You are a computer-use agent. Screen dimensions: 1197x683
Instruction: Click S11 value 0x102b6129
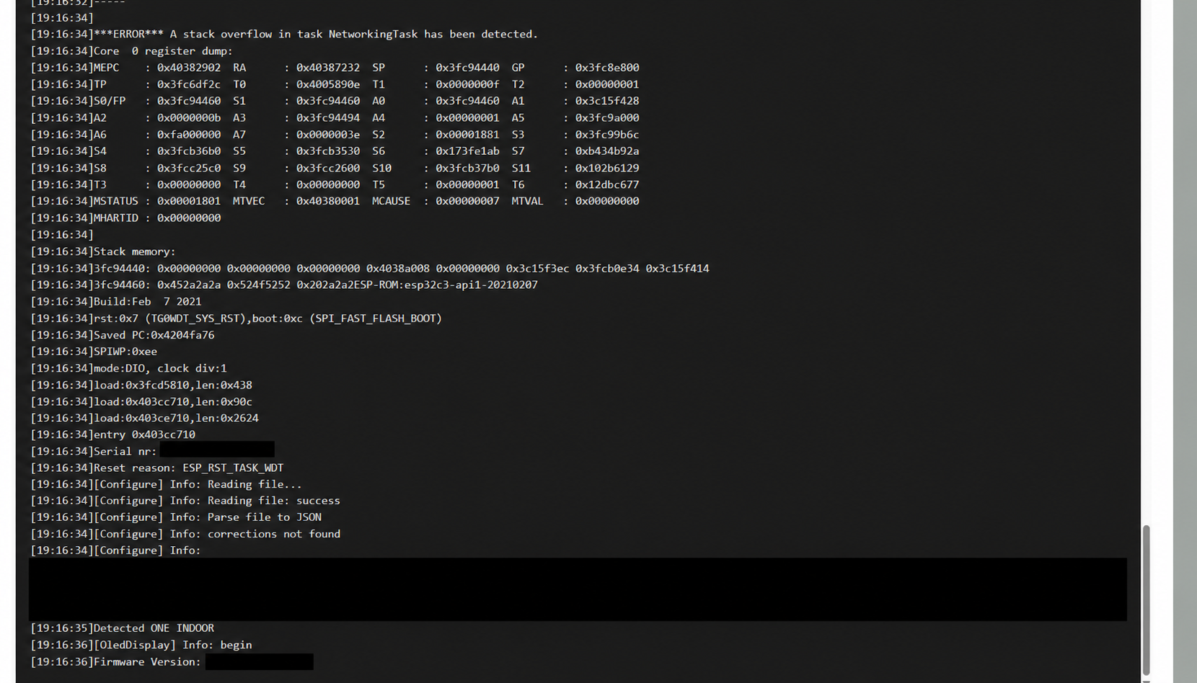pyautogui.click(x=607, y=168)
